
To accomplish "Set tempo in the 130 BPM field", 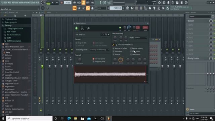I will [x=68, y=3].
